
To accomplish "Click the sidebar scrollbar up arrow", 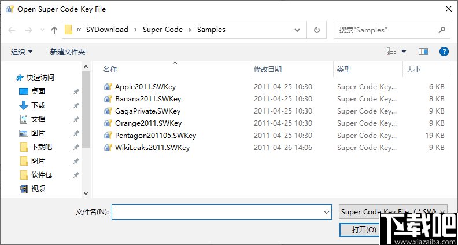I will 86,67.
